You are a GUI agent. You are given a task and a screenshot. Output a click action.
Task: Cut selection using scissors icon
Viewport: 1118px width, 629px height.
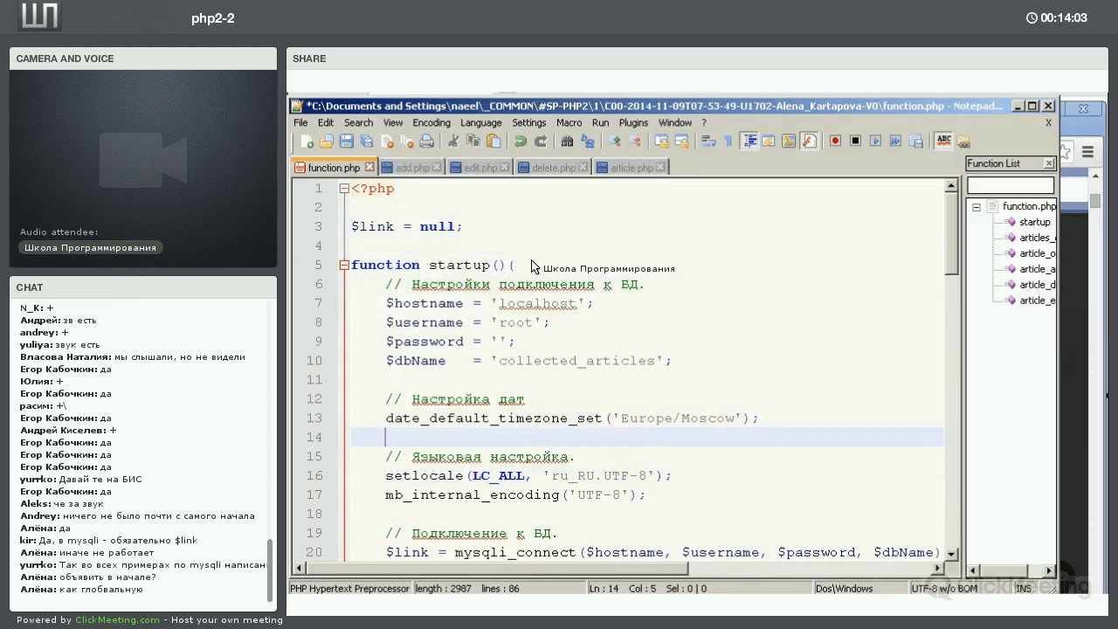[453, 142]
